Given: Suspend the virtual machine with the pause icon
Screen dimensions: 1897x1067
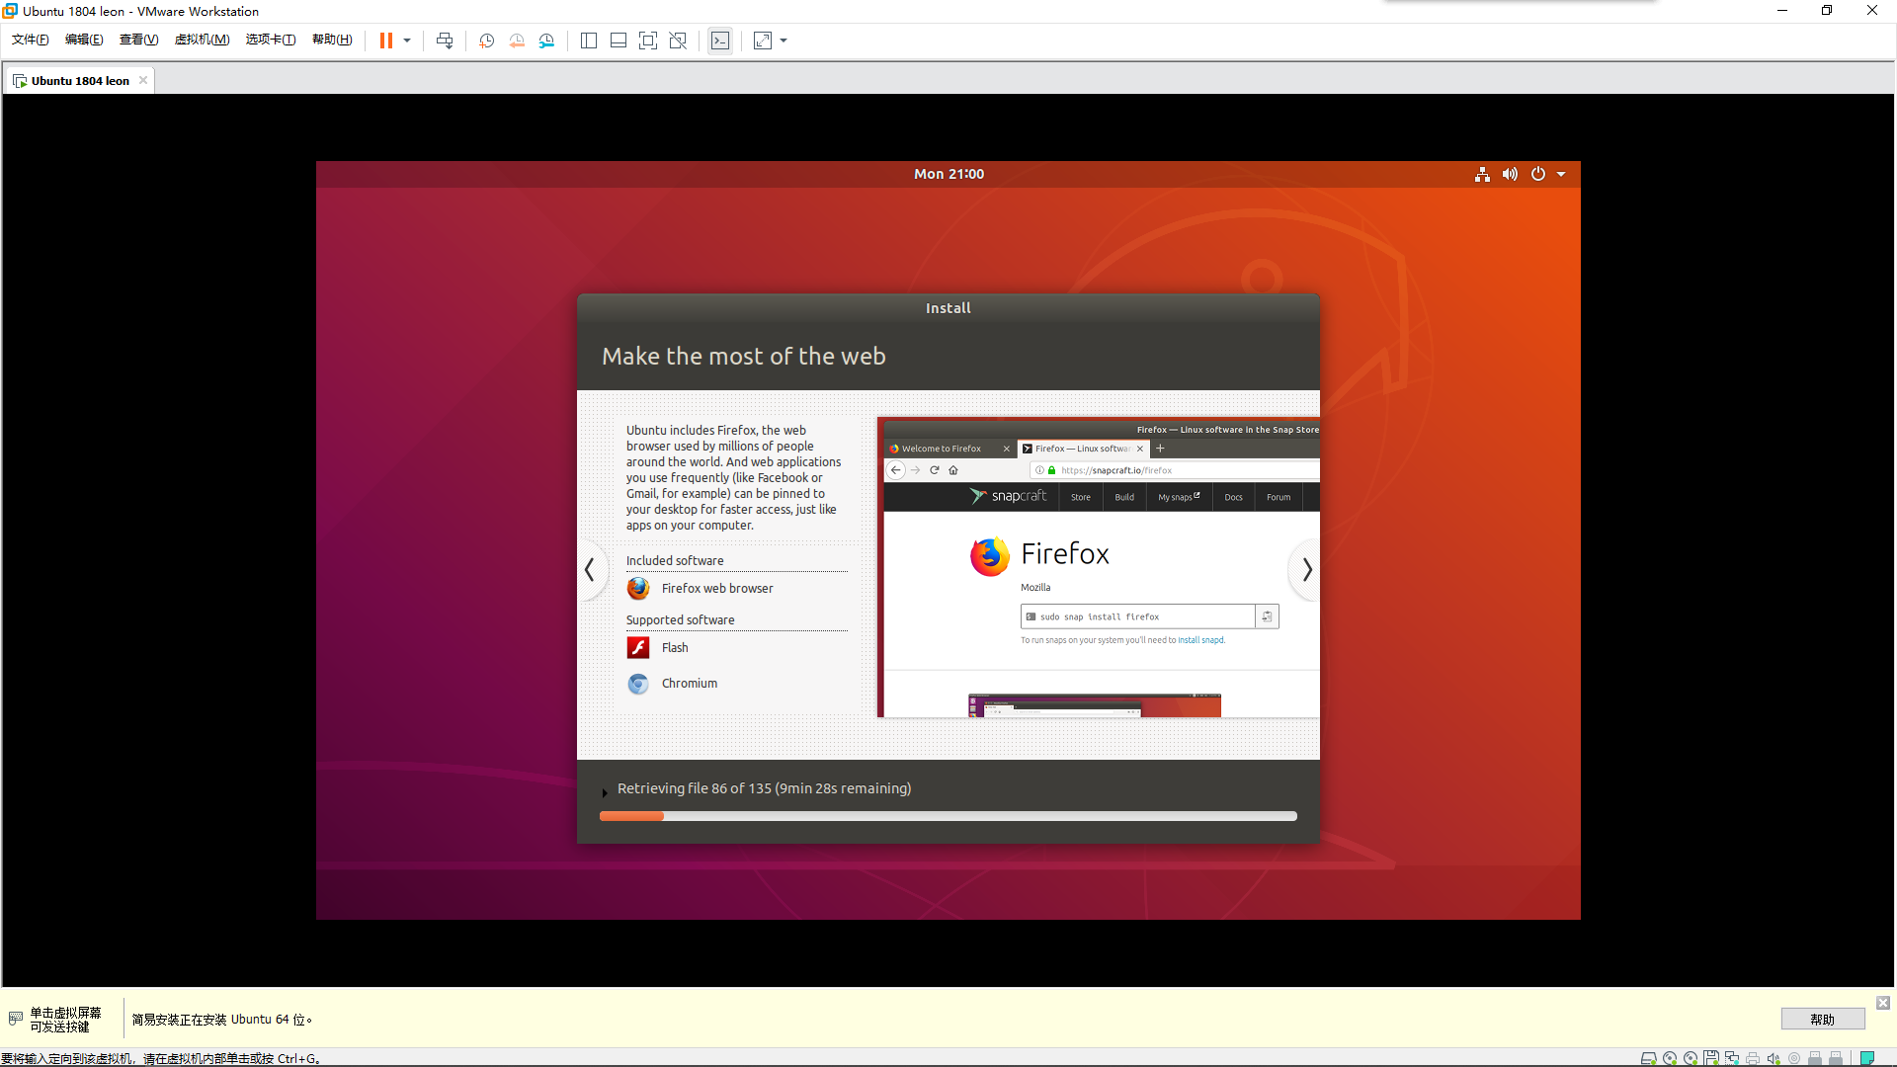Looking at the screenshot, I should (385, 41).
